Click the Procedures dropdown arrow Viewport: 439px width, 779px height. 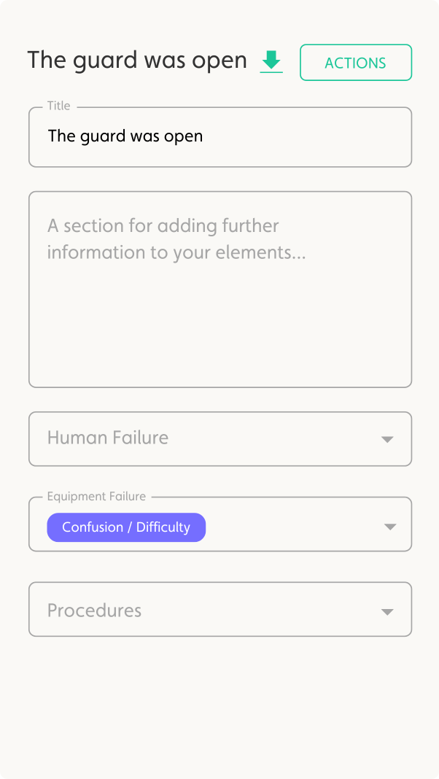point(387,612)
